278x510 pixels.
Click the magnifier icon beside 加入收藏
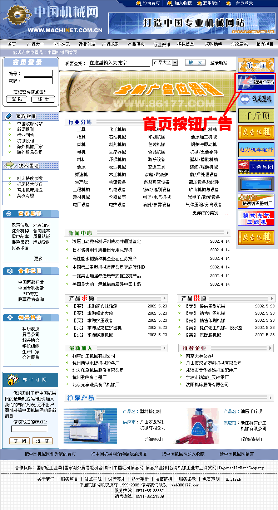(169, 3)
